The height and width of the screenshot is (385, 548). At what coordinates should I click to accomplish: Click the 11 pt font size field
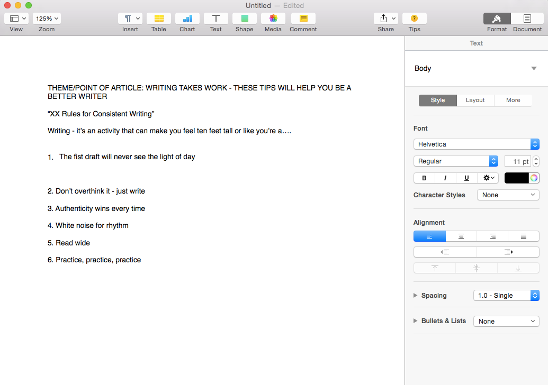click(x=518, y=161)
